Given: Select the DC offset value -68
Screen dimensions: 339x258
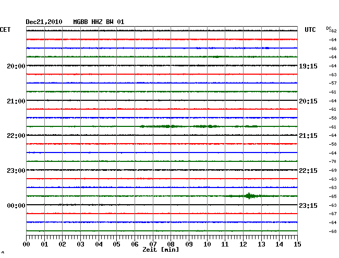Looking at the screenshot, I should tap(333, 231).
